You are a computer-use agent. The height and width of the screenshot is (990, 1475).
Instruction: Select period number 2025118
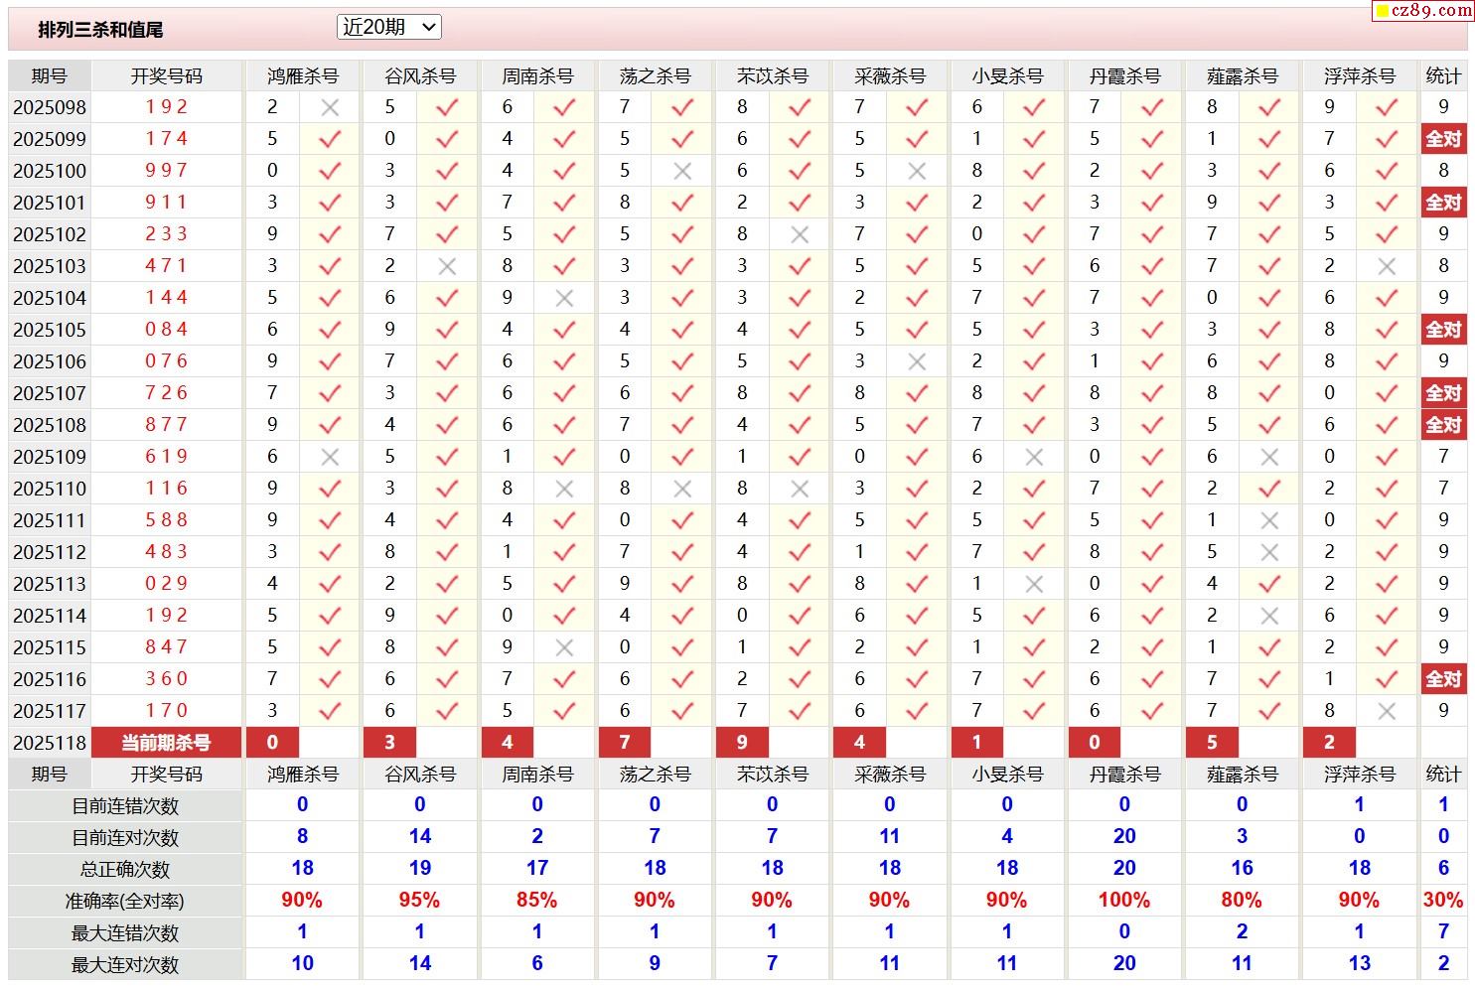pyautogui.click(x=50, y=743)
